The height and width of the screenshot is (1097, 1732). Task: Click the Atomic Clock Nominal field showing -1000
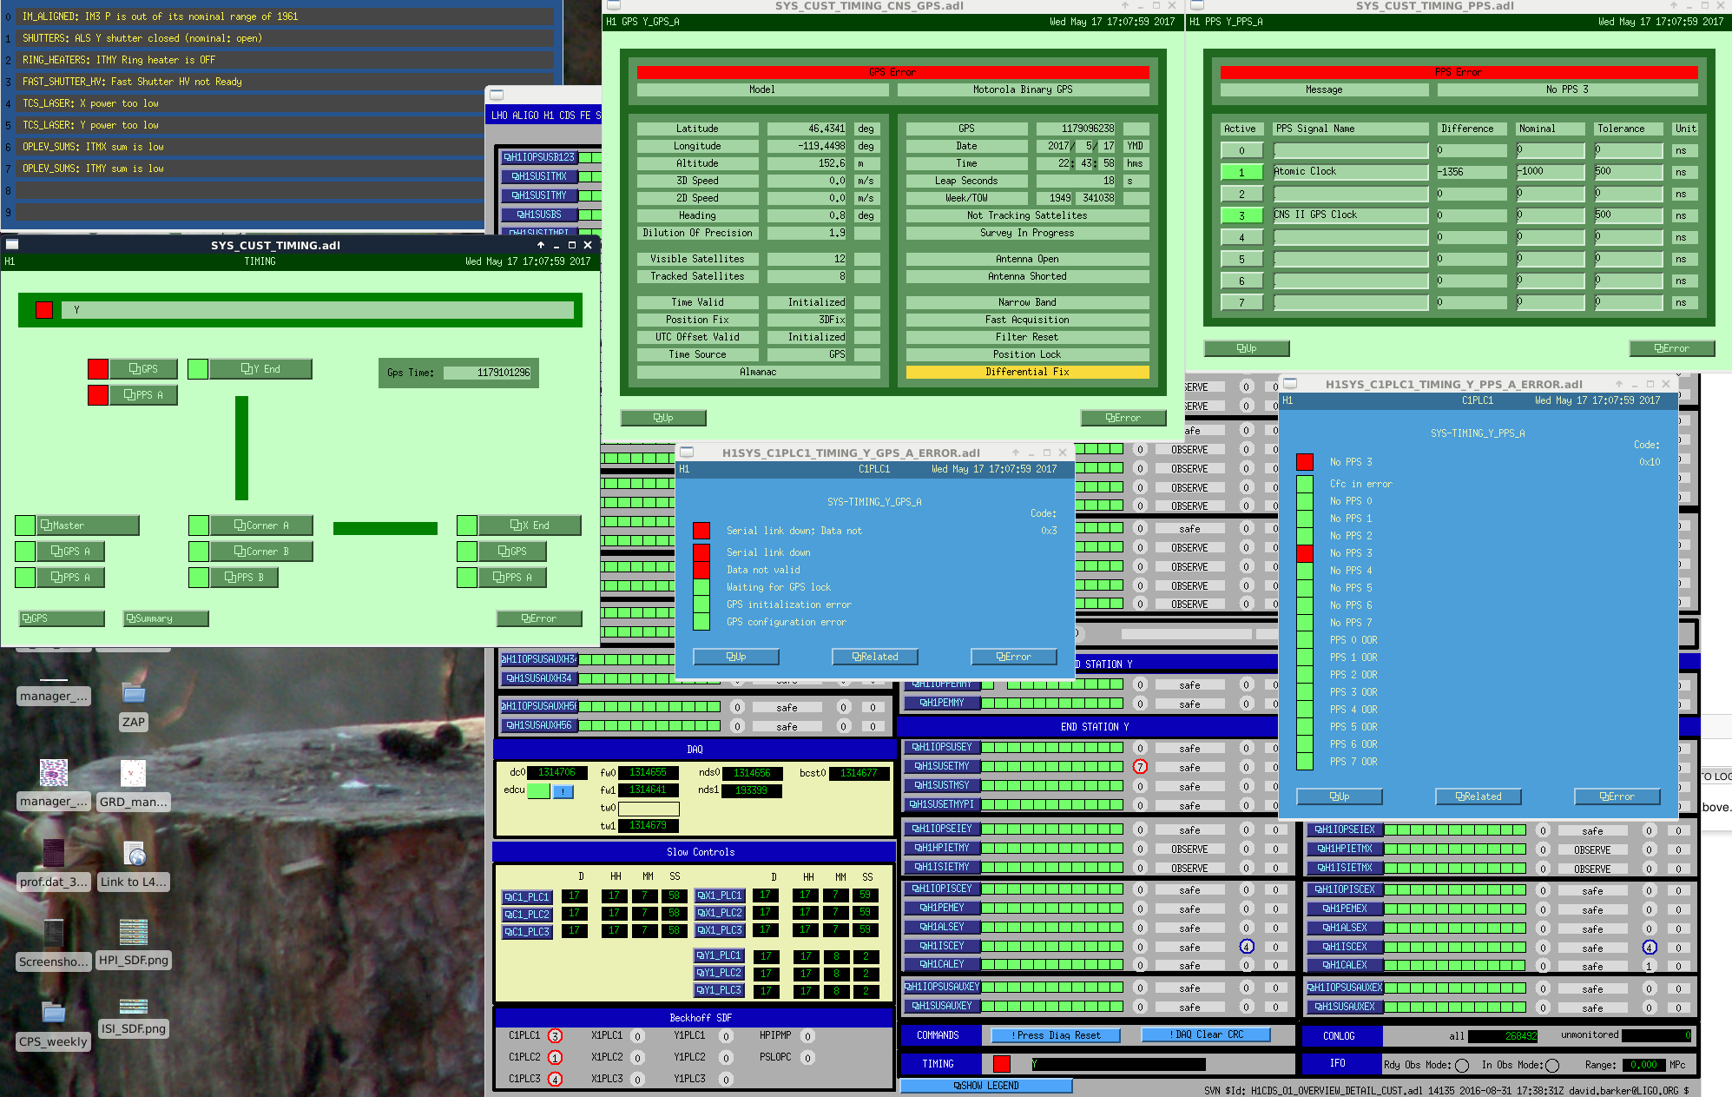1550,172
